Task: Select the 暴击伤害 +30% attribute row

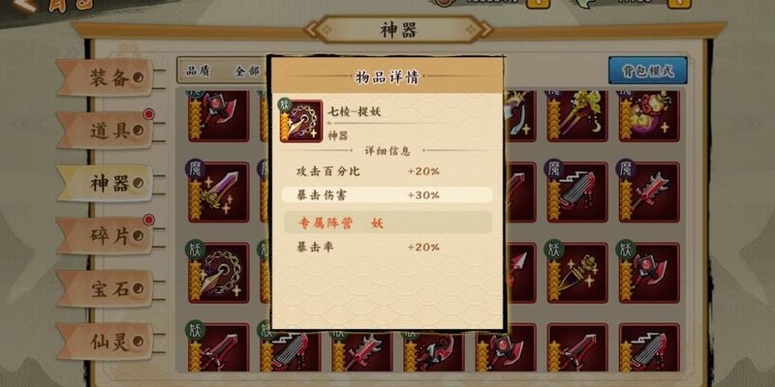Action: click(387, 194)
